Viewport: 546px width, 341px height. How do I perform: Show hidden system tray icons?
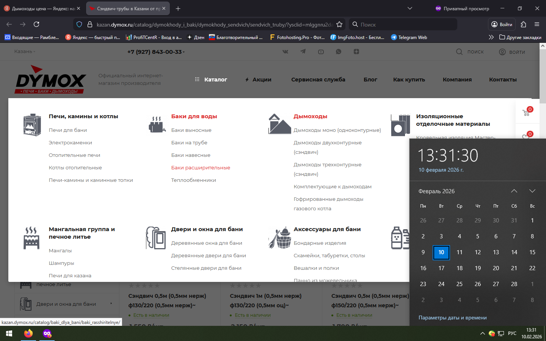(x=482, y=333)
